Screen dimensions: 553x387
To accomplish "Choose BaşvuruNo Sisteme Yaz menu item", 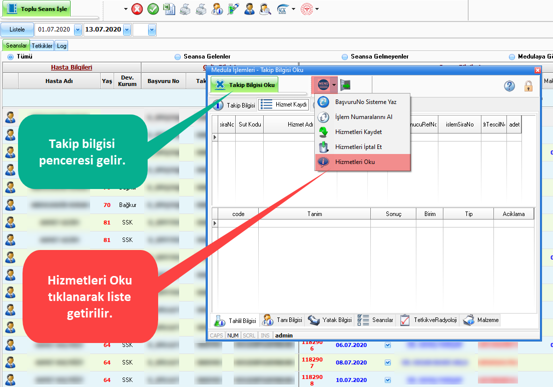I will coord(362,102).
